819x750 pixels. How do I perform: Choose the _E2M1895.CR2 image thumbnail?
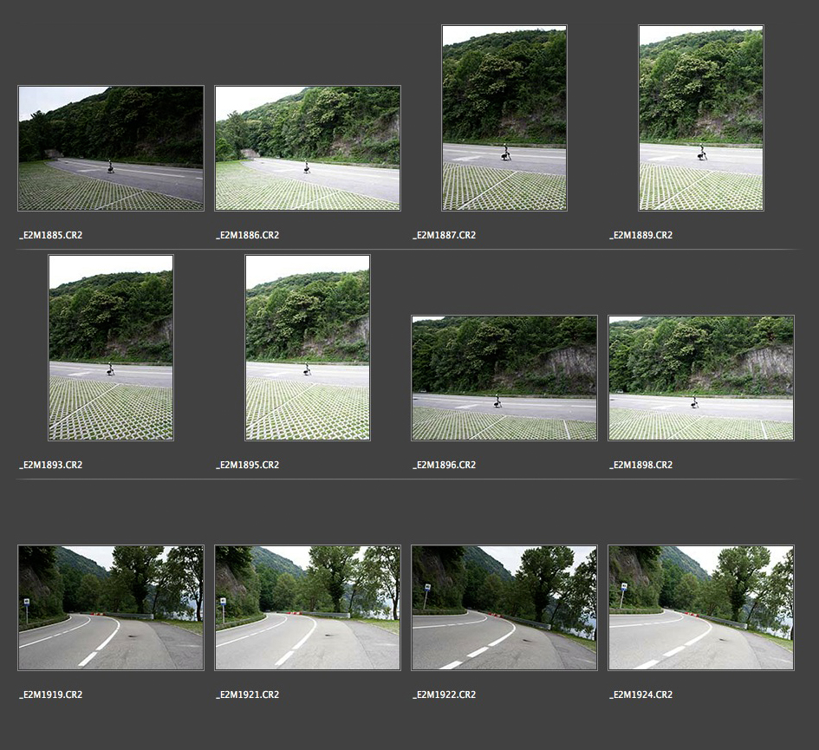pyautogui.click(x=308, y=348)
